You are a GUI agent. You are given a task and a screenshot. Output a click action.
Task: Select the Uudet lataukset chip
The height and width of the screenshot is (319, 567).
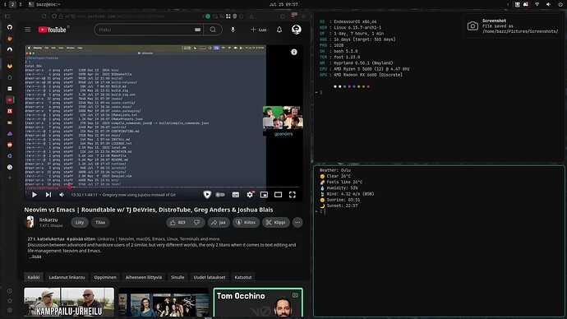pyautogui.click(x=210, y=277)
